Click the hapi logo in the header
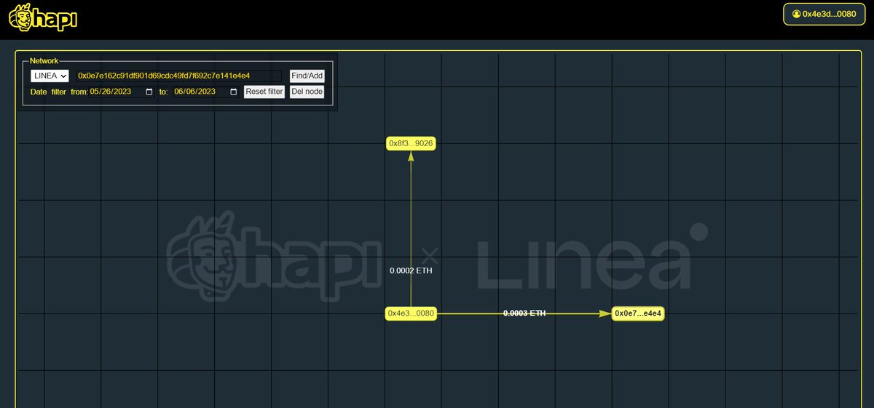Screen dimensions: 874x408 (x=42, y=19)
